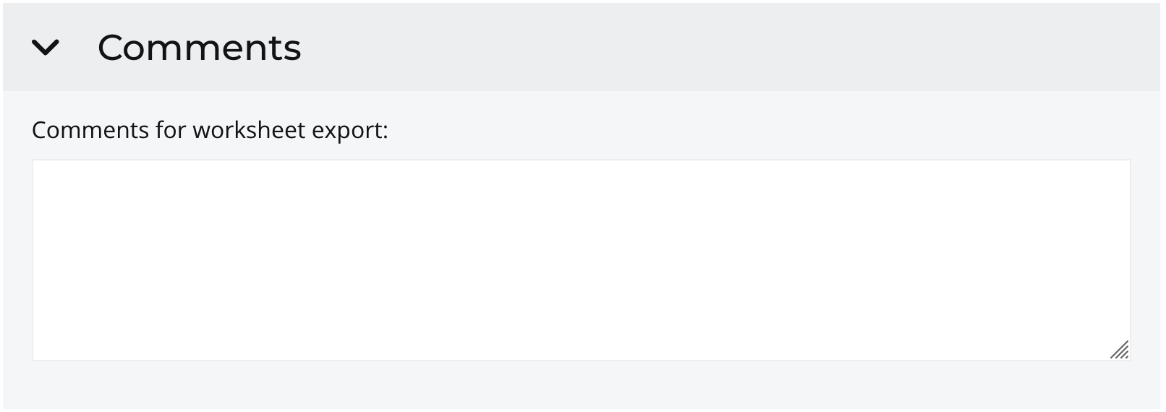This screenshot has width=1166, height=412.
Task: Collapse the Comments section chevron
Action: 46,48
